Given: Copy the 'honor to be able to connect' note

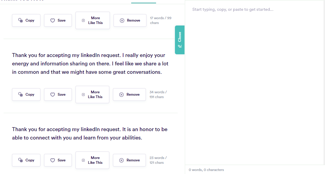Looking at the screenshot, I should 26,160.
